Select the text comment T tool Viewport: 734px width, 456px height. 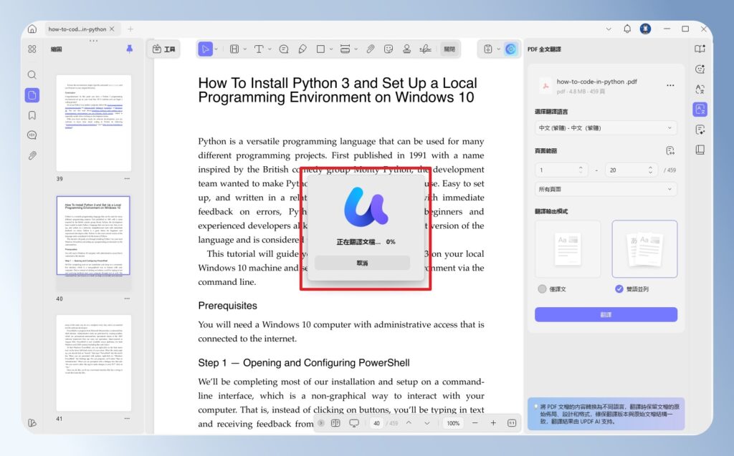(258, 49)
